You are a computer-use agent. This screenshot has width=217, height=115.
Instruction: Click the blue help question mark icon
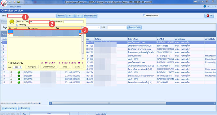[205, 7]
